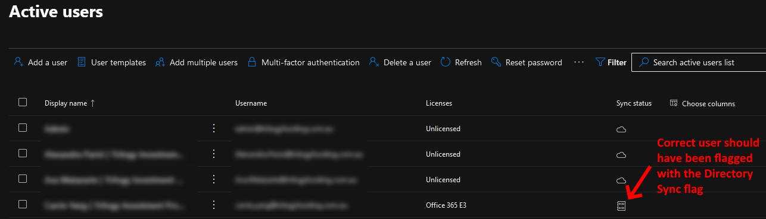Open more actions for first user row
The height and width of the screenshot is (219, 766).
[x=214, y=128]
